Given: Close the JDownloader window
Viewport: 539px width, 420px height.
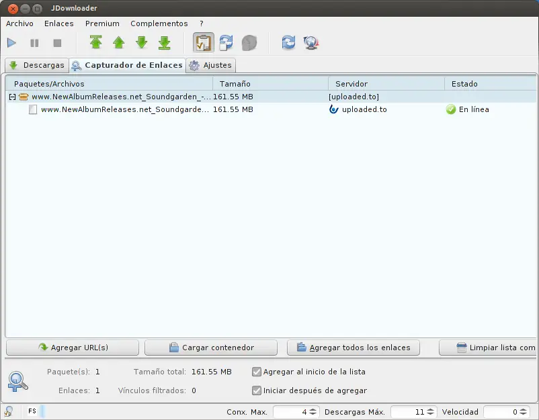Looking at the screenshot, I should pyautogui.click(x=13, y=9).
